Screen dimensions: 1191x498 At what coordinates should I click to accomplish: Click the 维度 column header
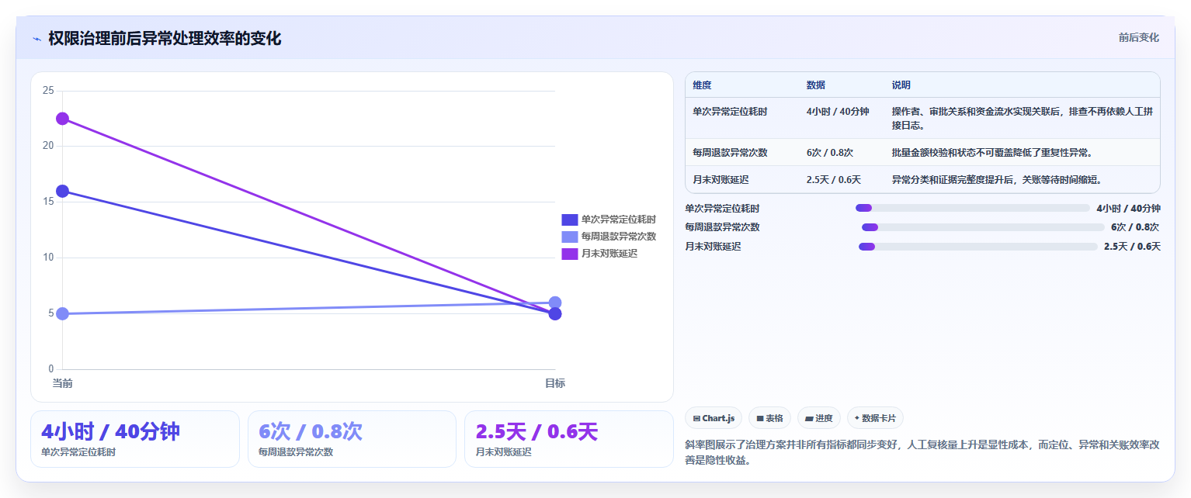point(703,85)
